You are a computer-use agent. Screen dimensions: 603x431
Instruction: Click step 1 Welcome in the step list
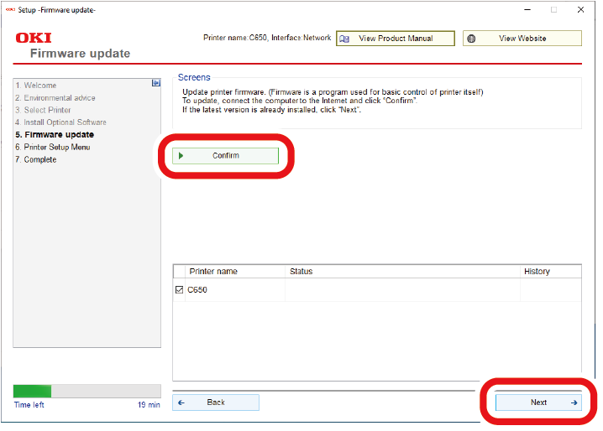(x=36, y=86)
